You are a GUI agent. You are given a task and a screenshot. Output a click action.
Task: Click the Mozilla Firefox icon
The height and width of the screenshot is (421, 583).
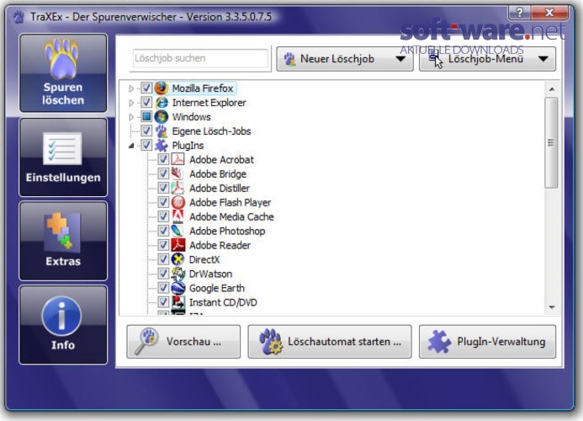[x=161, y=88]
